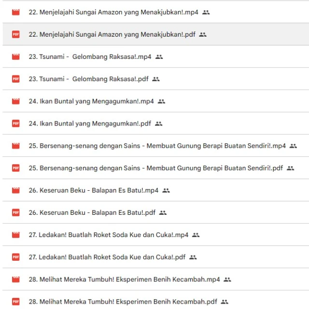309x309 pixels.
Task: Click video icon for 22. Menjelajahi Sungai Amazon mp4
Action: [16, 12]
